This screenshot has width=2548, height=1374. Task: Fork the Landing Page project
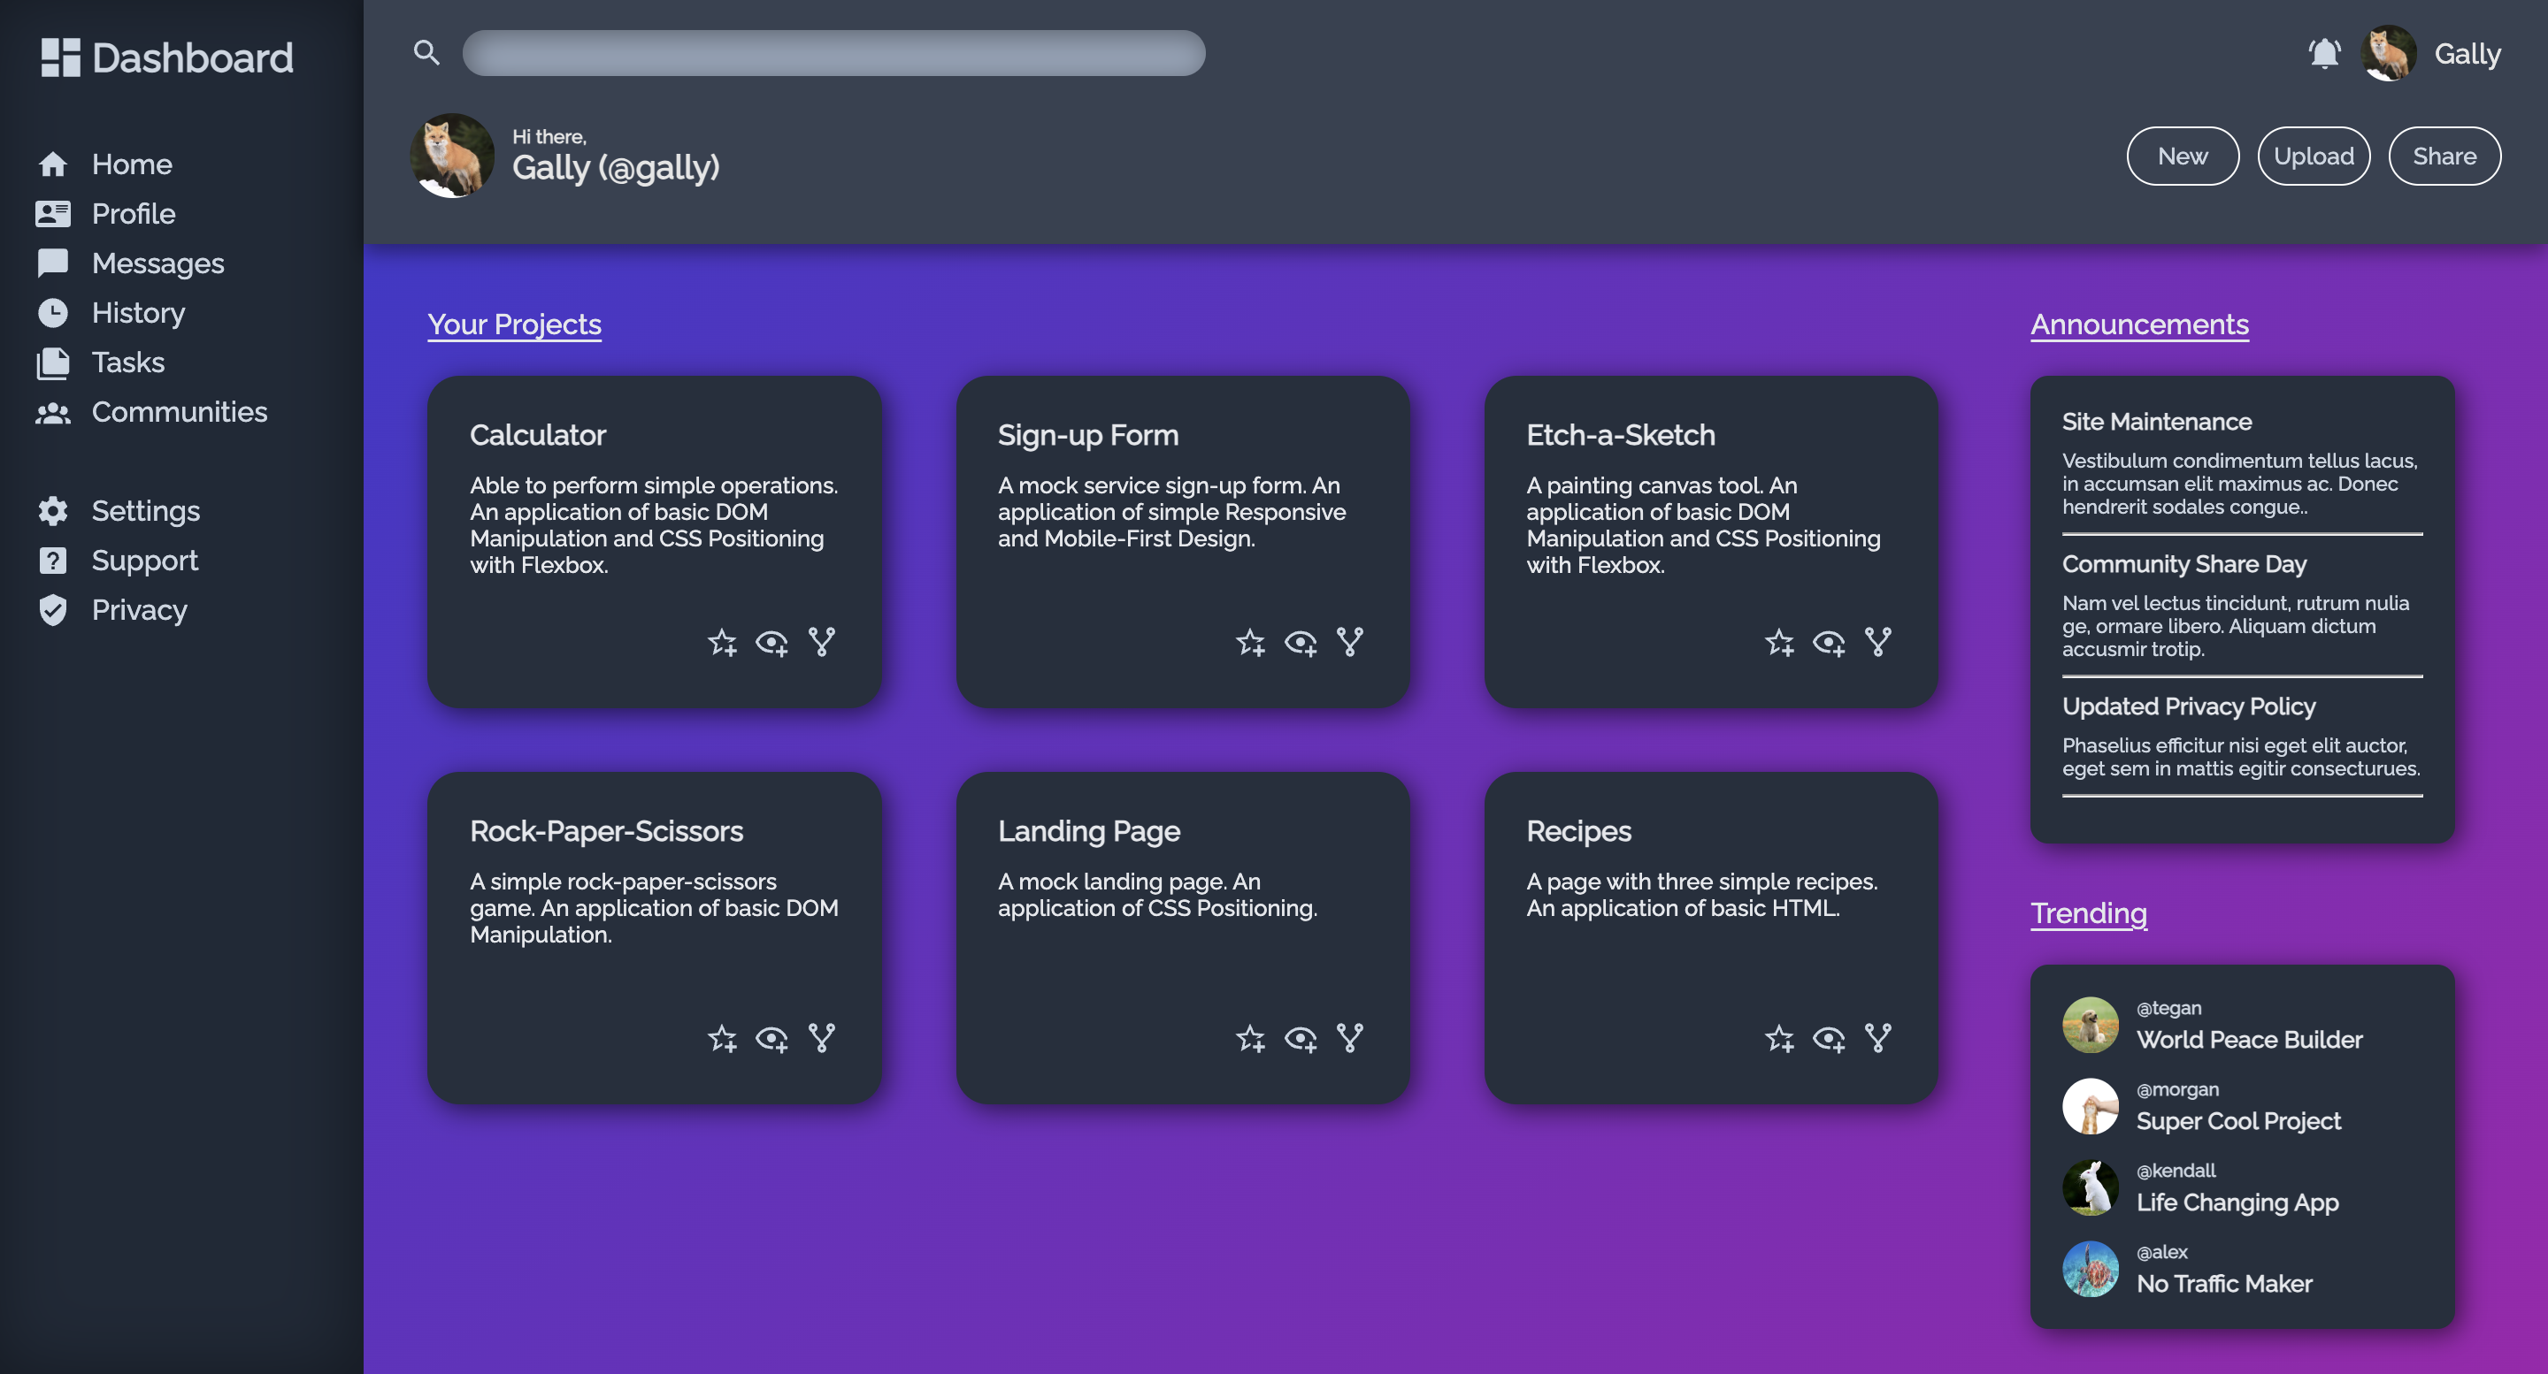1350,1039
